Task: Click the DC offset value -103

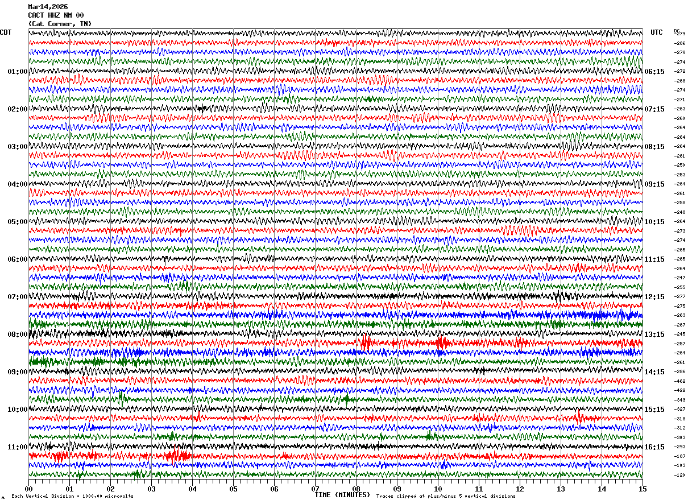Action: pos(679,465)
